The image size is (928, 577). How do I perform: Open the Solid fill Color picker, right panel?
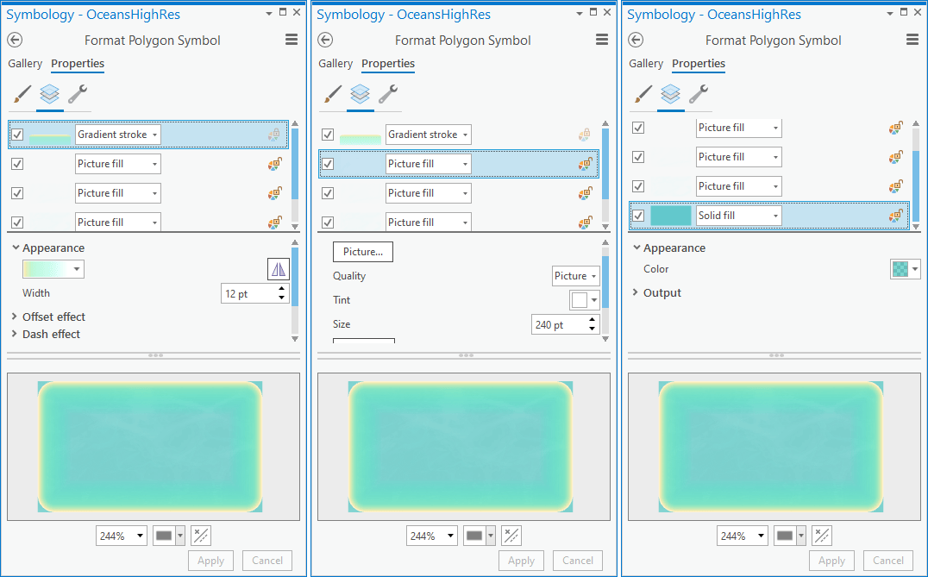click(905, 269)
